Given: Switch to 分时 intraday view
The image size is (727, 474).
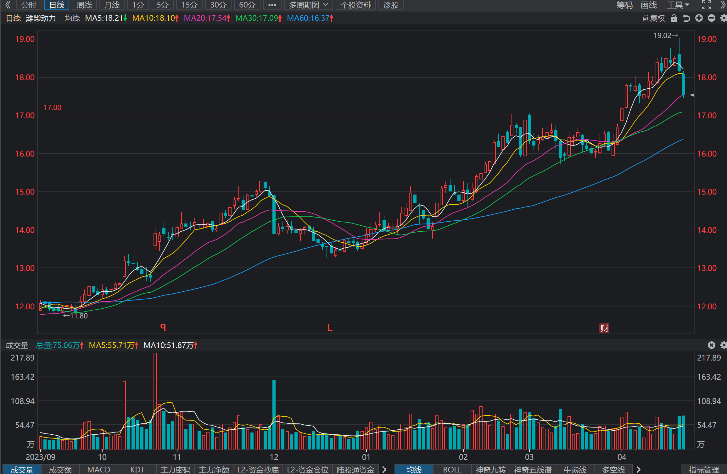Looking at the screenshot, I should point(29,5).
